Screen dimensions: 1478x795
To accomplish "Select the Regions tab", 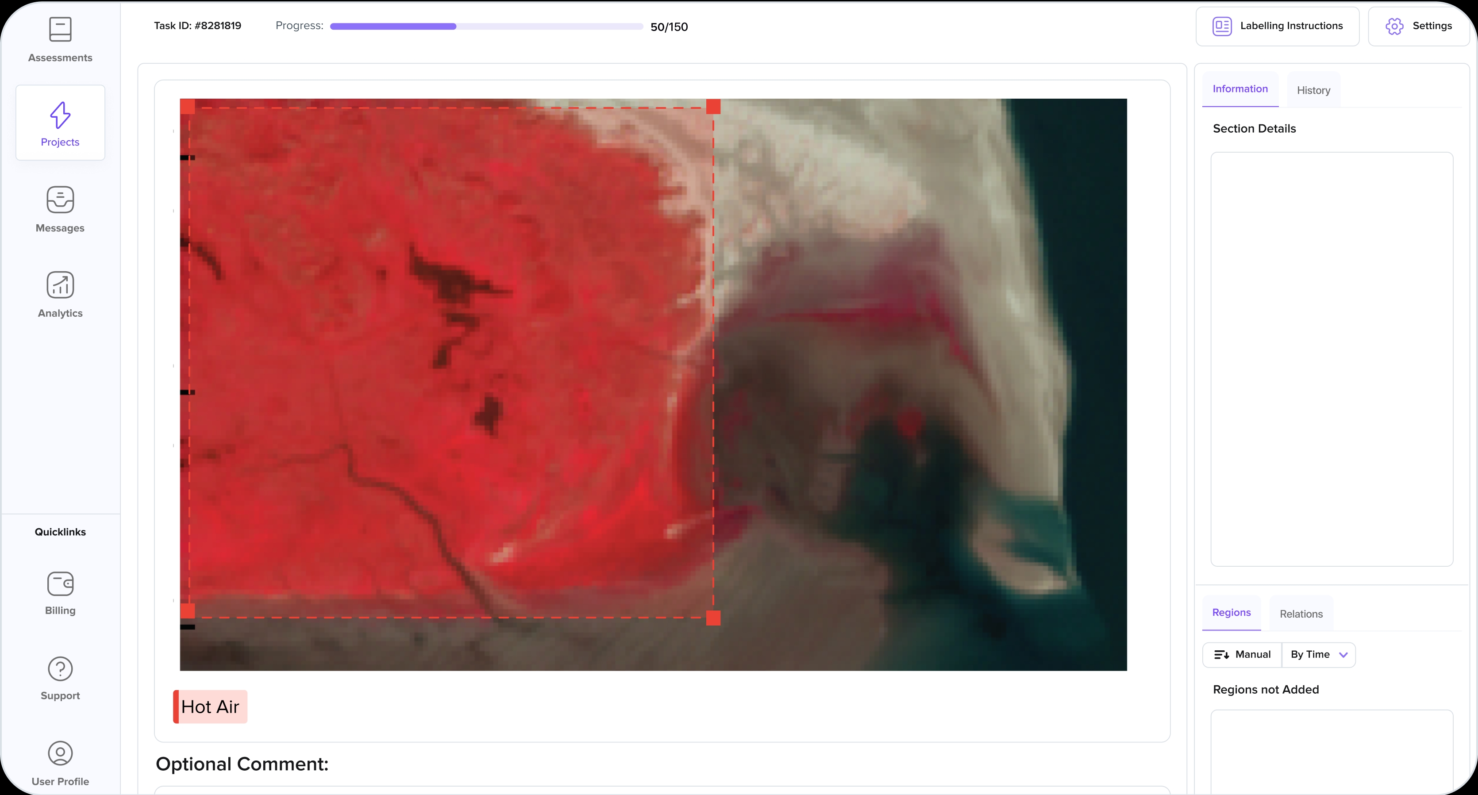I will [x=1231, y=613].
